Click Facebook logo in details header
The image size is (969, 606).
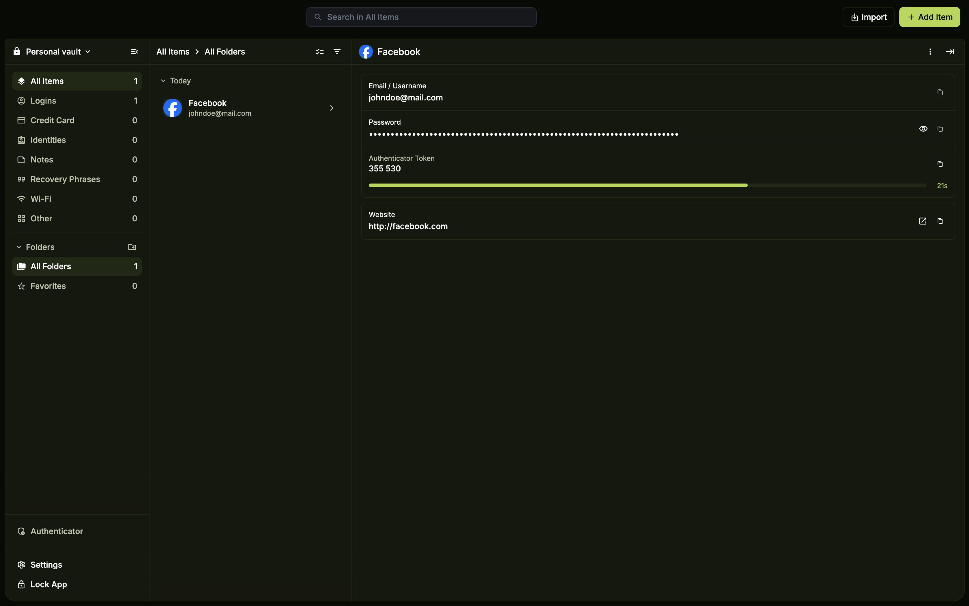[x=366, y=52]
